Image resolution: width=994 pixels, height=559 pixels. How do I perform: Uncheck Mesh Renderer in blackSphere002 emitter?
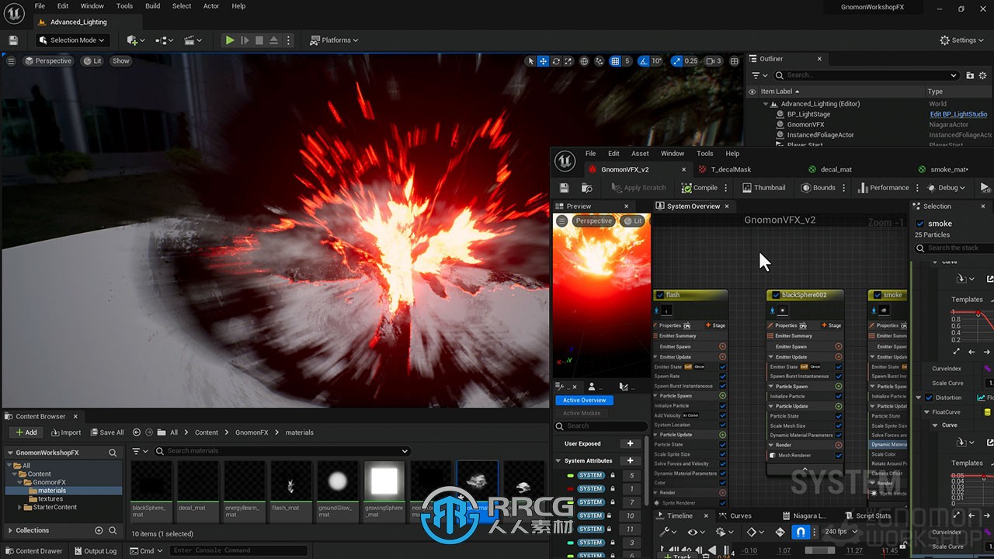(839, 455)
